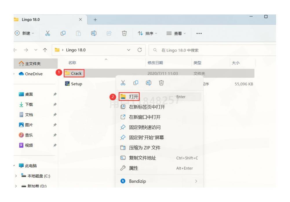Click the Delete trash icon in the toolbar

click(124, 33)
